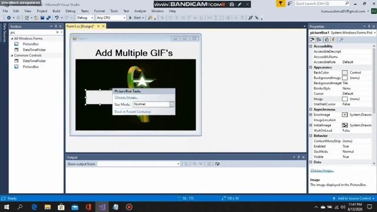
Task: Open the Build menu
Action: (57, 11)
